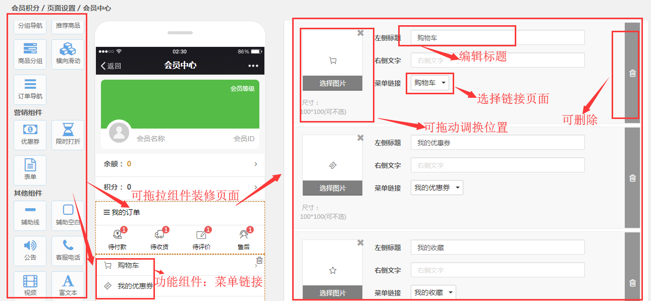651x301 pixels.
Task: Pick the 客服电话 phone component
Action: (68, 251)
